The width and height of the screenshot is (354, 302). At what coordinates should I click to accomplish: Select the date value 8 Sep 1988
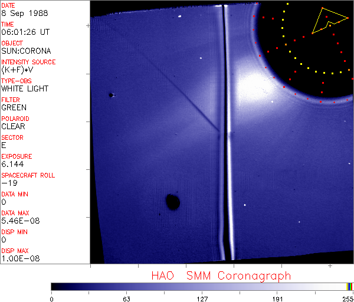pyautogui.click(x=25, y=13)
